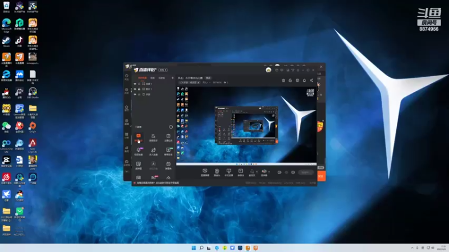Open Lenovo One Lite desktop shortcut

coord(6,146)
